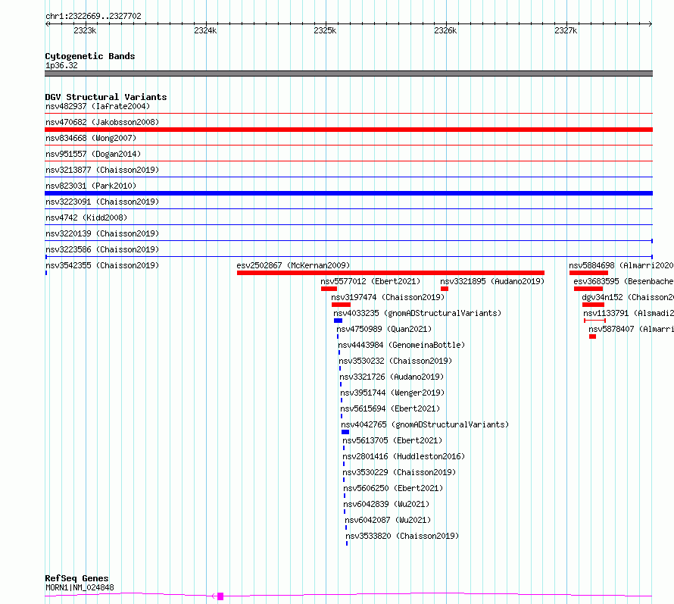This screenshot has height=604, width=674.
Task: Click nsv4750989 (Quan2021) label
Action: coord(384,329)
